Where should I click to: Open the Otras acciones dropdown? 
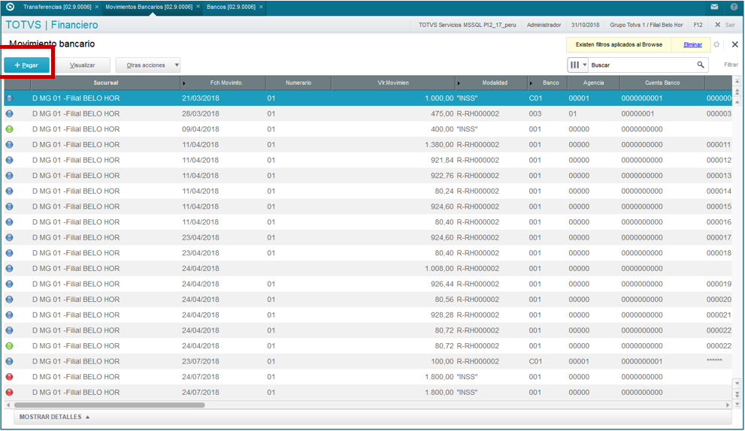(x=148, y=65)
